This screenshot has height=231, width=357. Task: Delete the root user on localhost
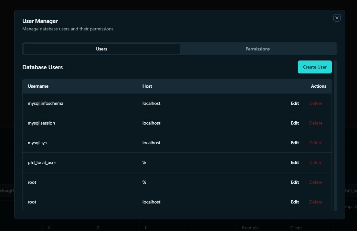point(315,202)
